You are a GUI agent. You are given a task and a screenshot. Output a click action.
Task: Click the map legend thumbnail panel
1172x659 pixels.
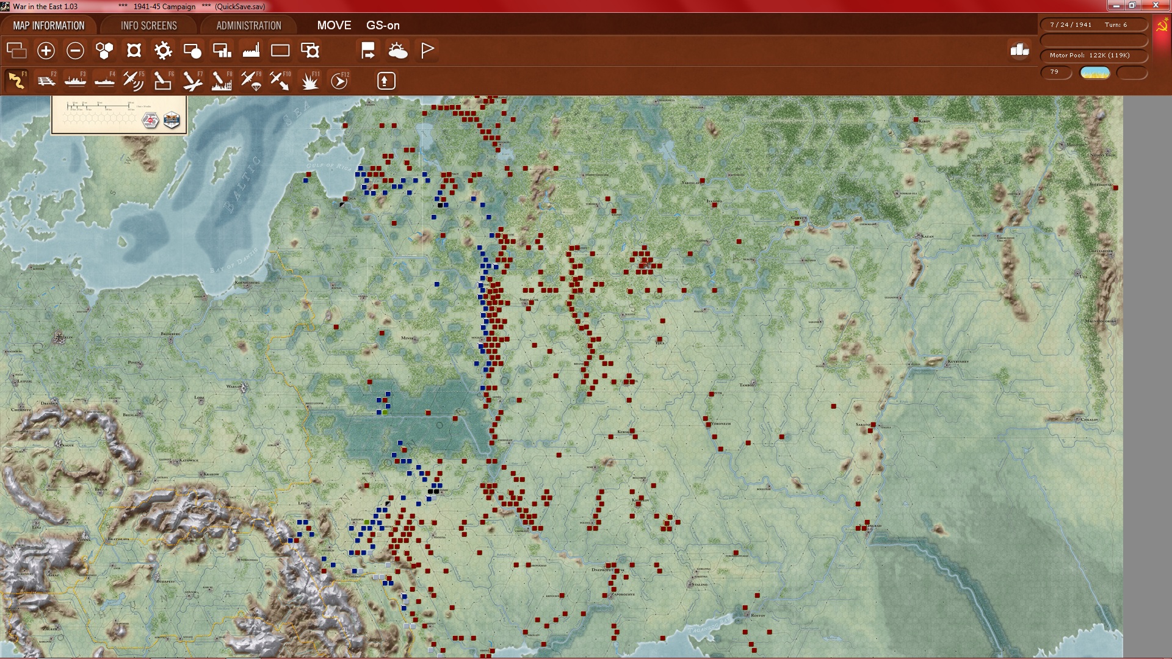[119, 115]
